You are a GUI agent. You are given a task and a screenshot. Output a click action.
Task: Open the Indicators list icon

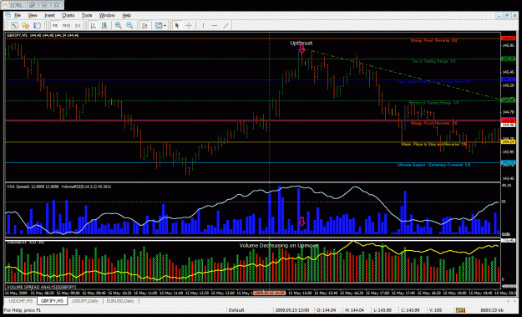point(144,25)
